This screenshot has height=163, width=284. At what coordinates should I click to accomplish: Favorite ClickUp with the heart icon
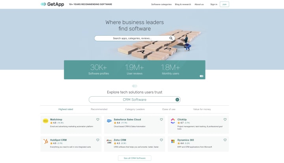(x=225, y=119)
